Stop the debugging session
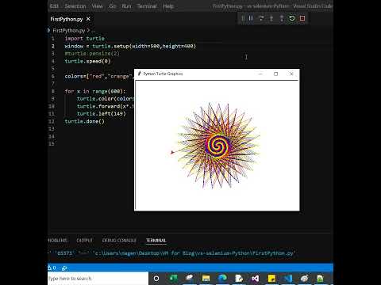 [302, 18]
